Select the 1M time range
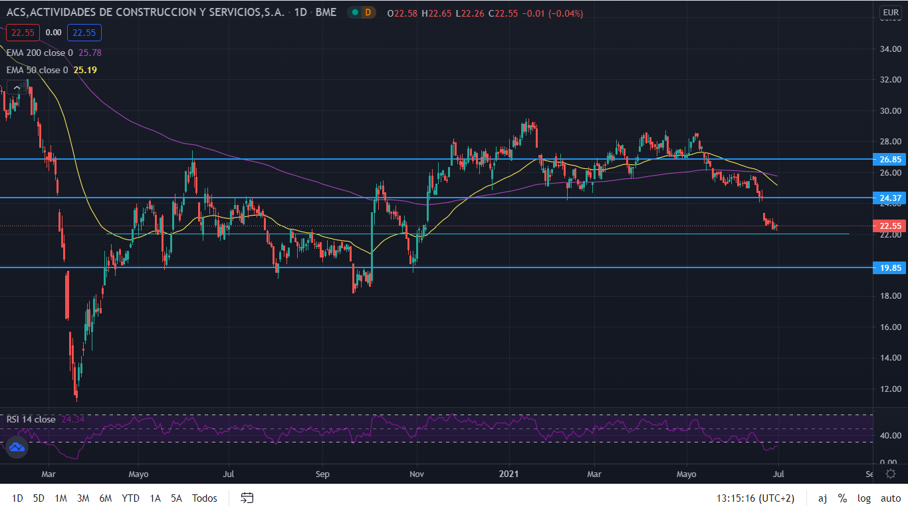 coord(61,498)
